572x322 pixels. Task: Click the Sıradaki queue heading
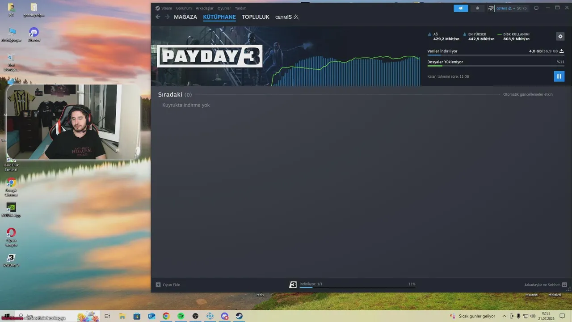[175, 94]
